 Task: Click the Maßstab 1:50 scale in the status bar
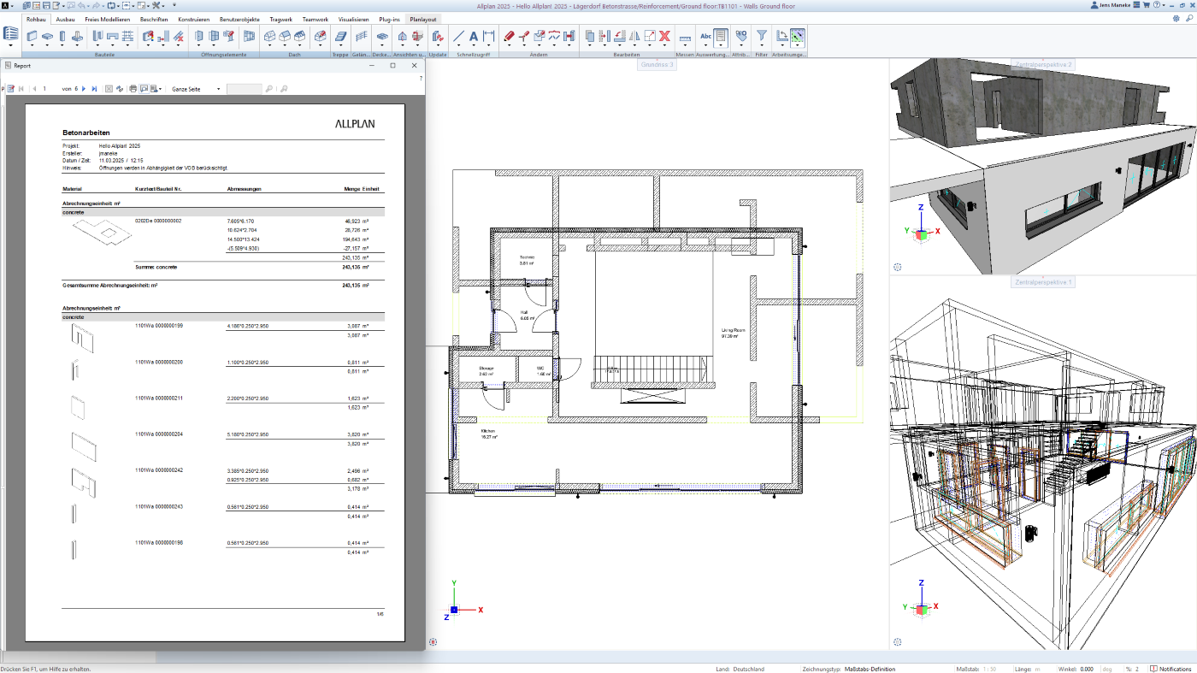coord(988,669)
